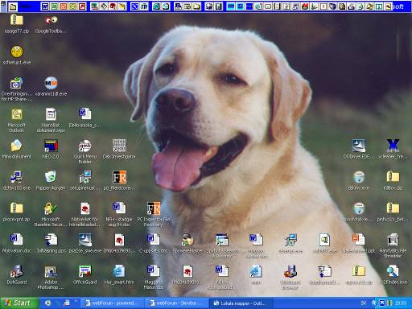Click the green Excel icon in shortcut bar
The image size is (412, 309).
pyautogui.click(x=54, y=6)
